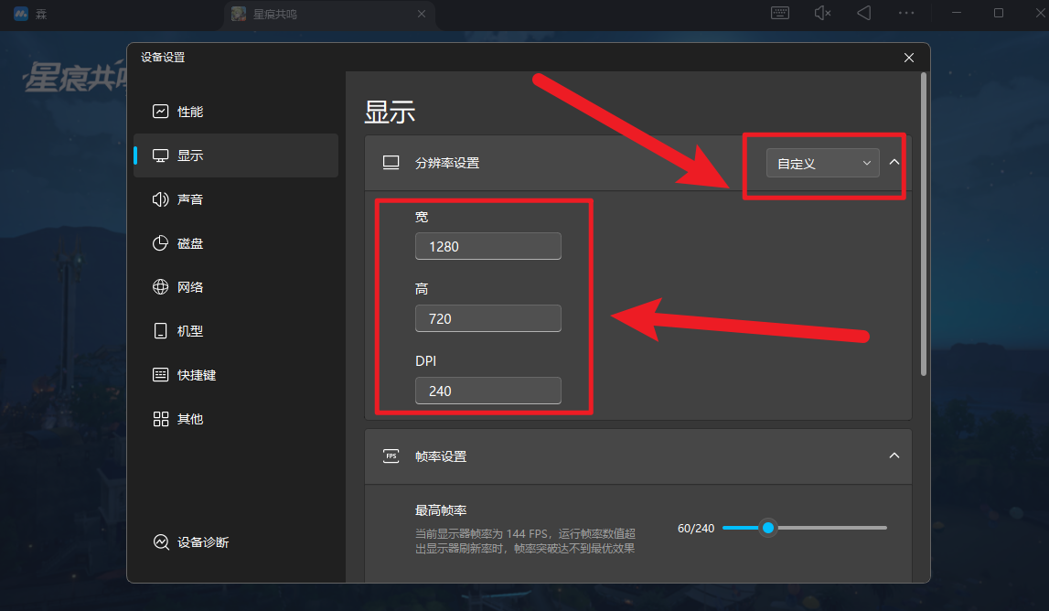1049x611 pixels.
Task: Open the 自定义 resolution preset dropdown
Action: tap(822, 164)
